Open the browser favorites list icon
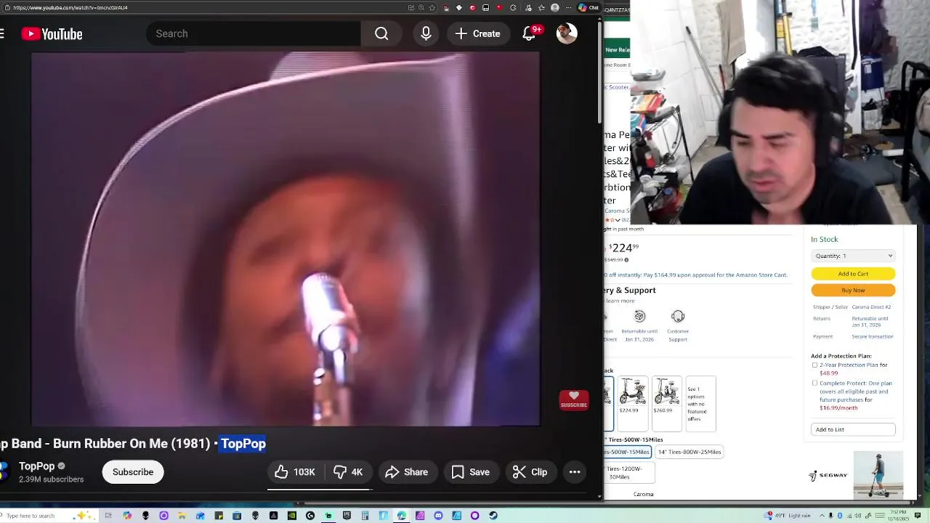Image resolution: width=930 pixels, height=523 pixels. click(x=541, y=7)
